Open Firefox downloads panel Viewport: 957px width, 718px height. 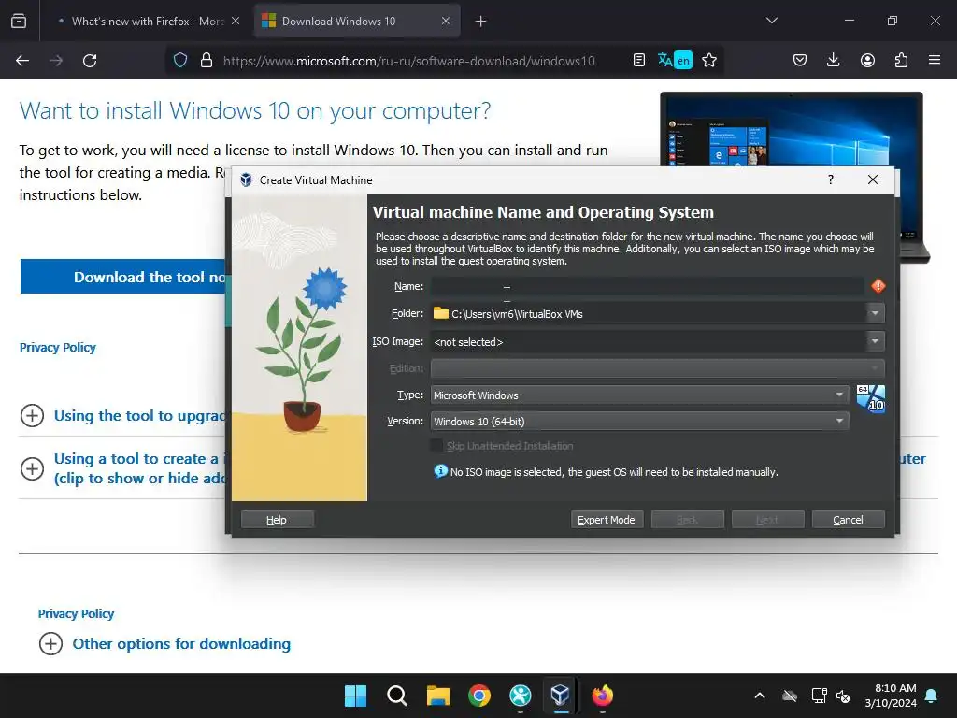(x=833, y=60)
